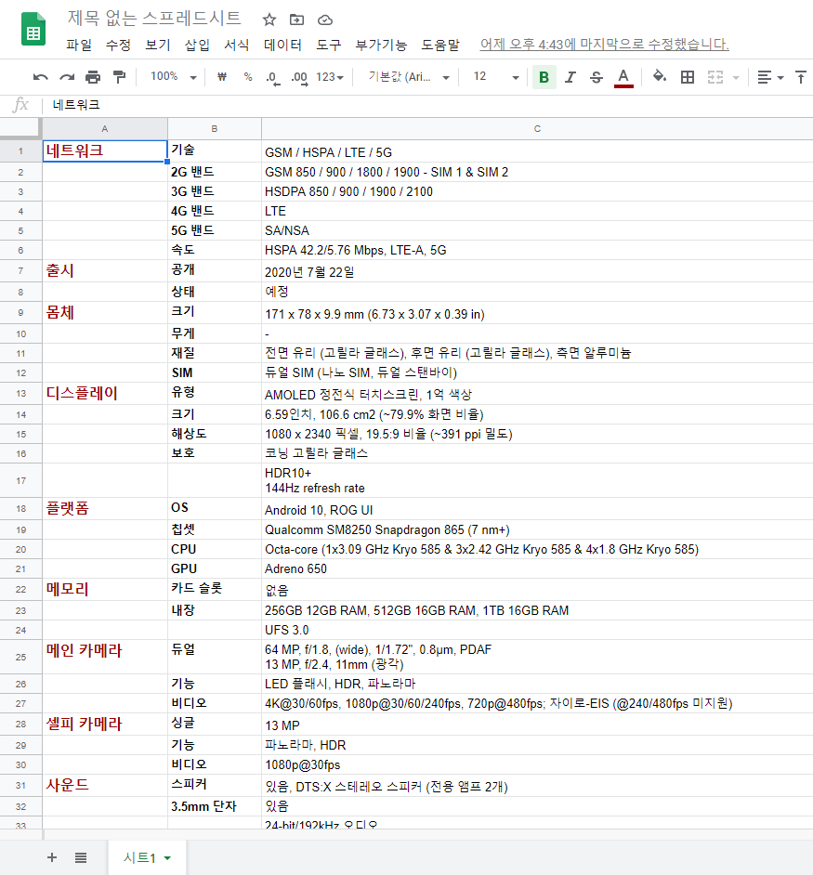This screenshot has width=813, height=875.
Task: Increase decimal places
Action: point(299,78)
